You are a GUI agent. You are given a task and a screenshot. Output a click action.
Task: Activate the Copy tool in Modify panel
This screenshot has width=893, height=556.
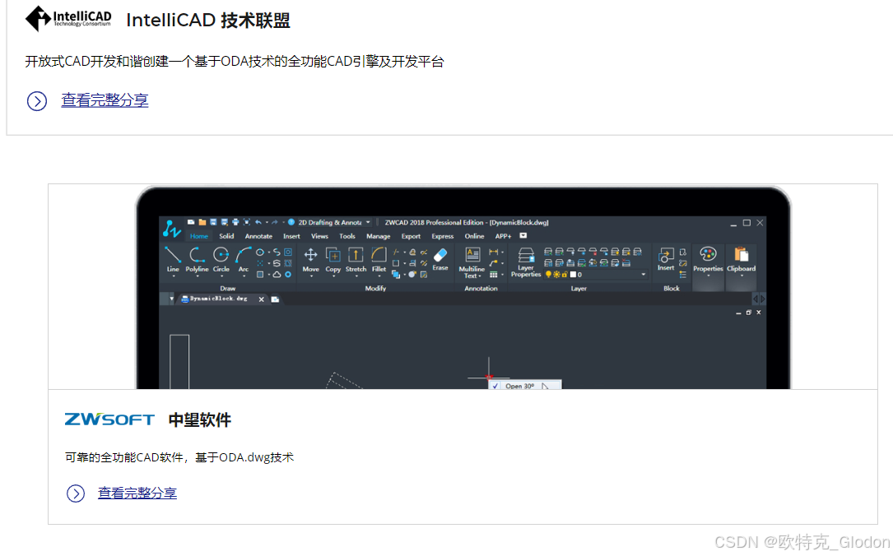click(x=333, y=259)
